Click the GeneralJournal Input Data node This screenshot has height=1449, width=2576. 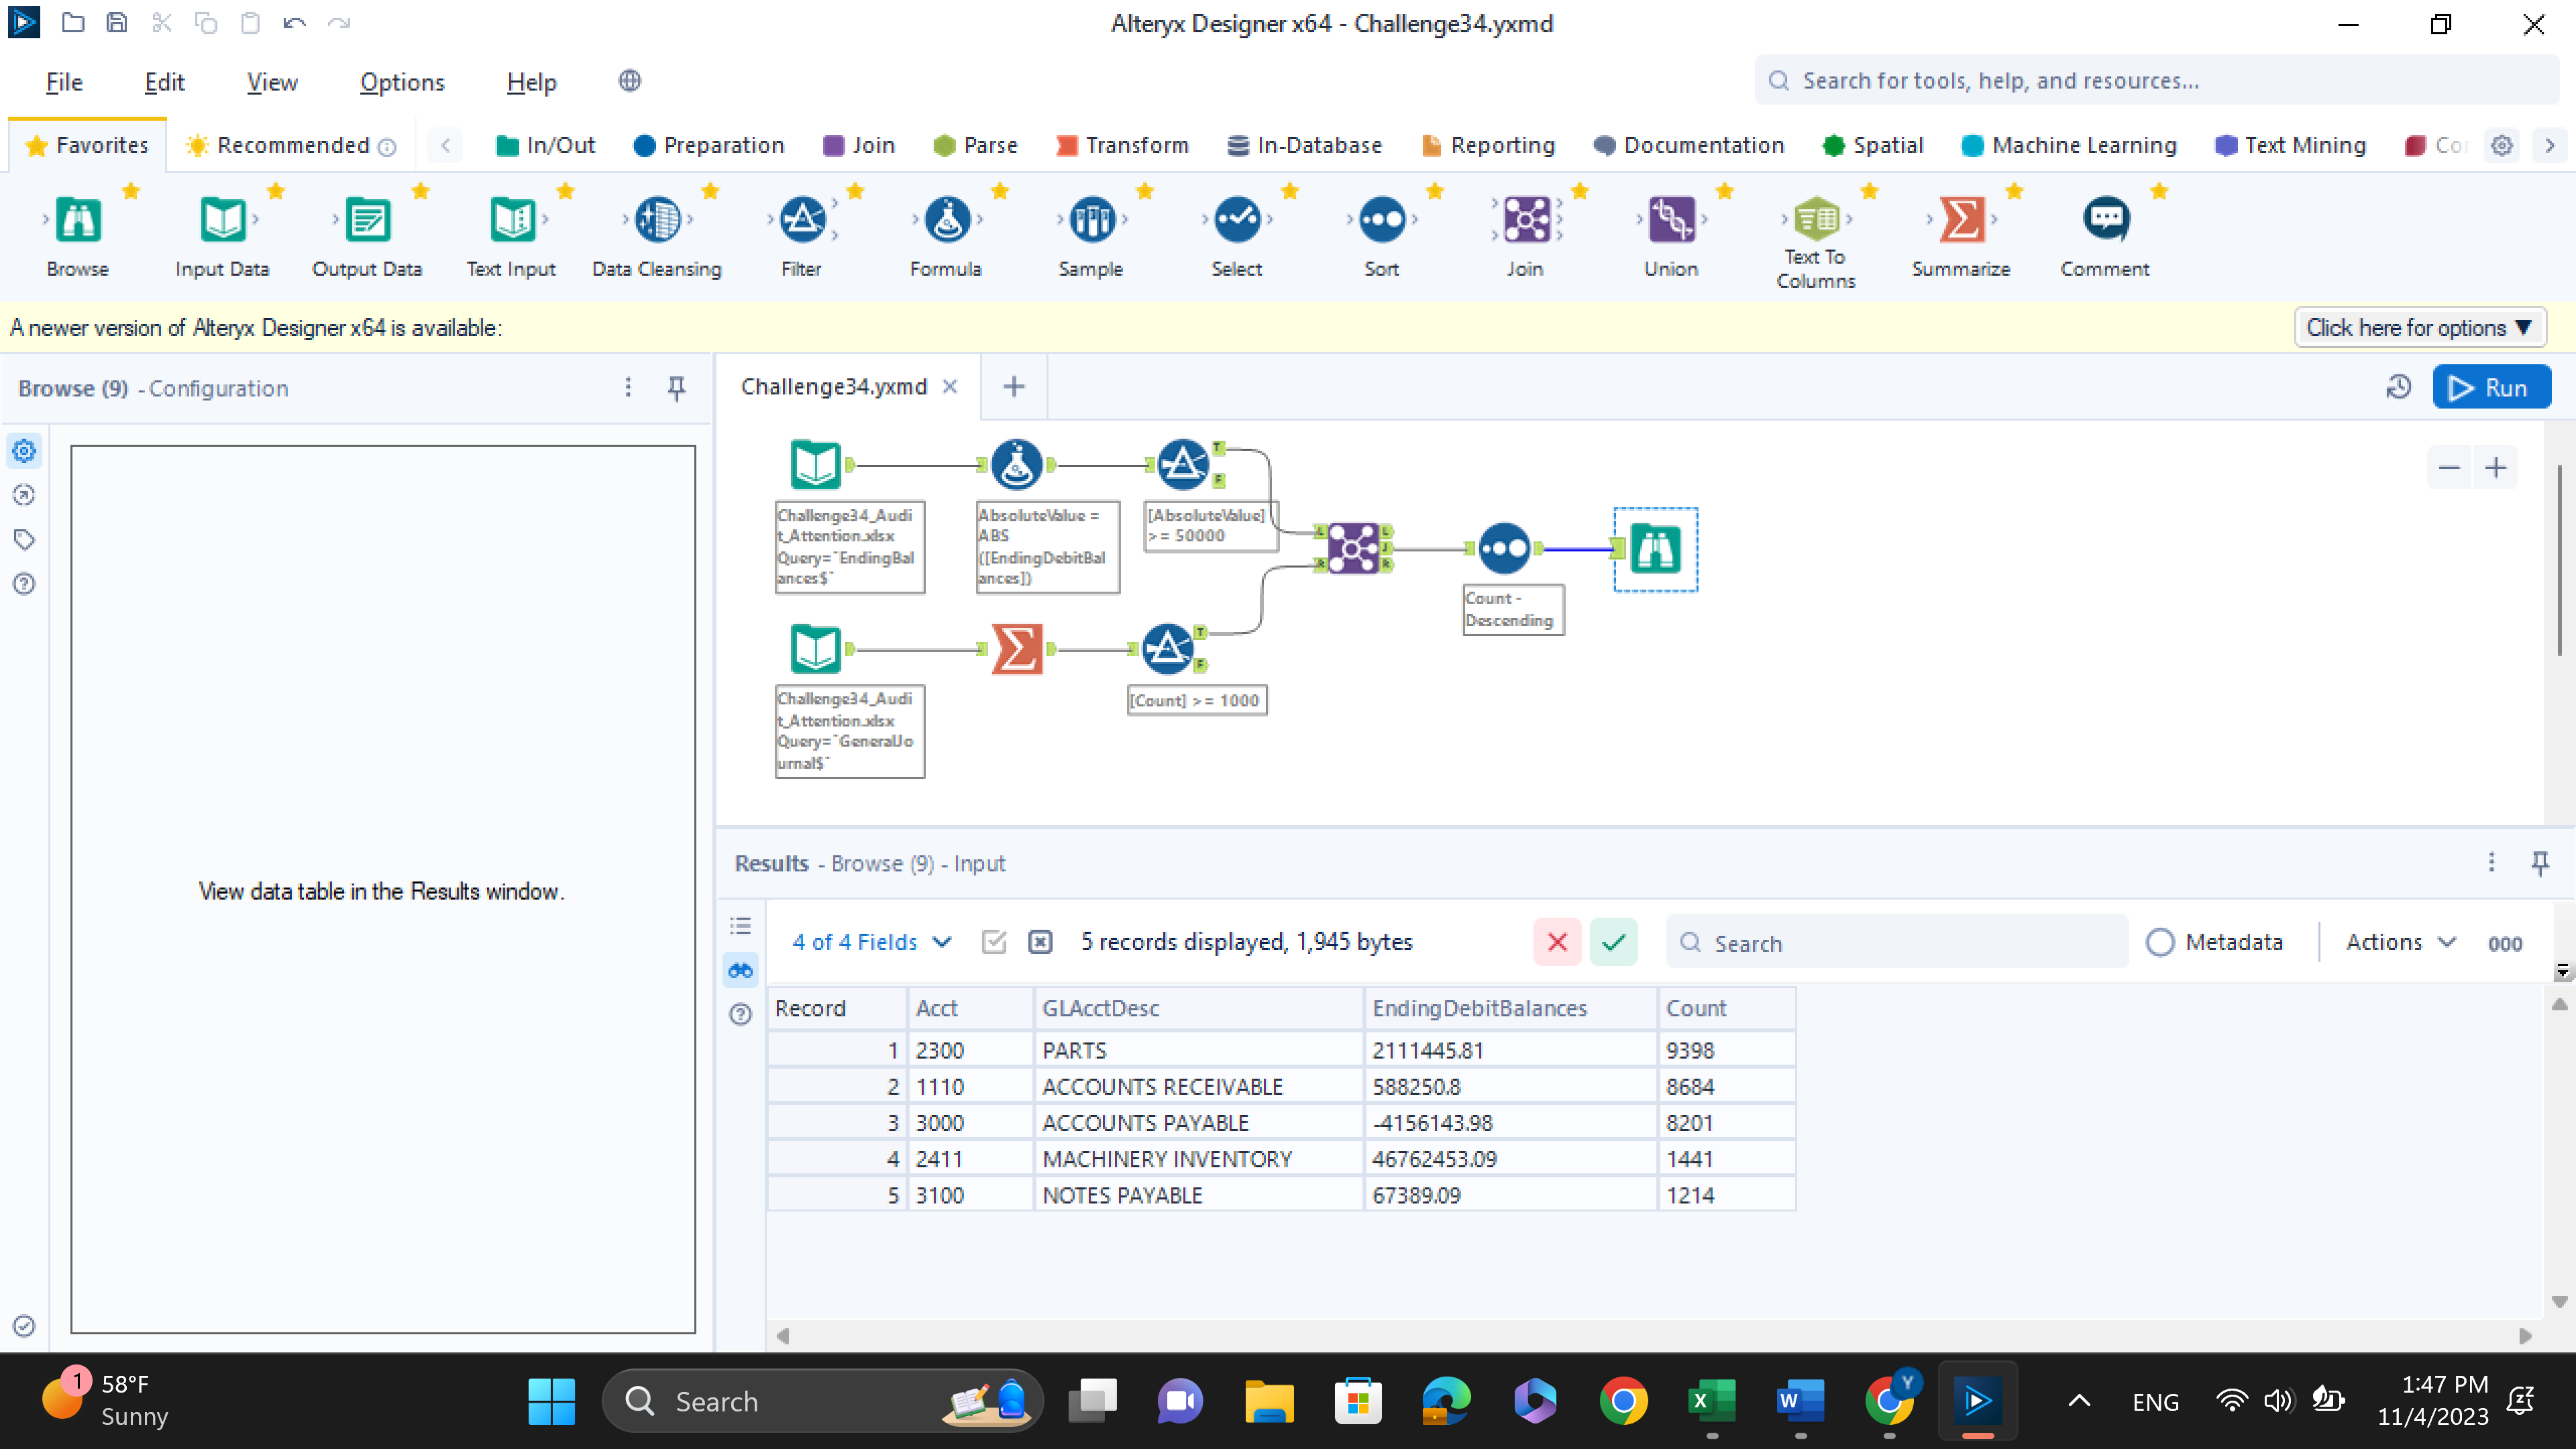tap(815, 649)
